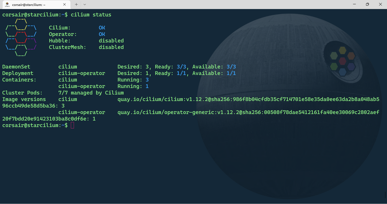Click the blinking terminal cursor
Screen dimensions: 387x204
(x=72, y=125)
